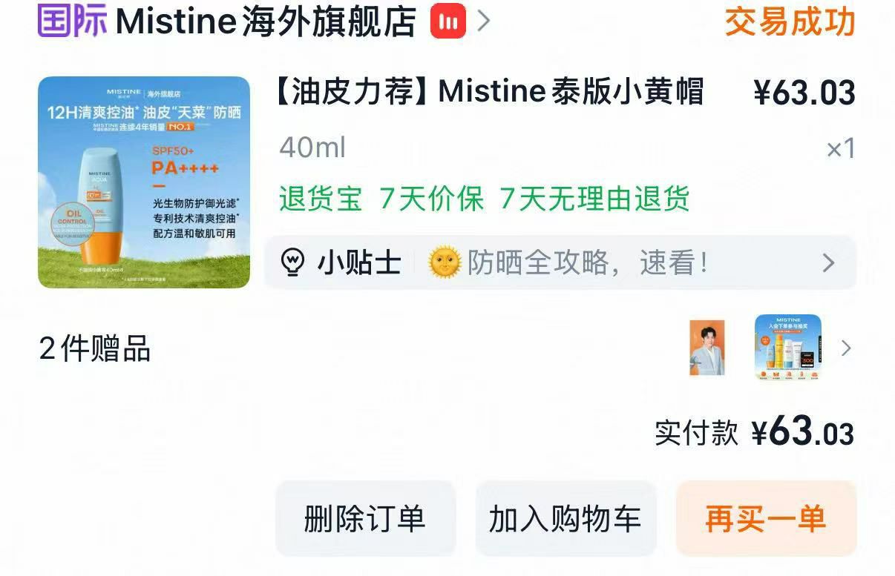Tap the lightbulb 小贴士 icon
This screenshot has height=576, width=895.
[x=293, y=262]
